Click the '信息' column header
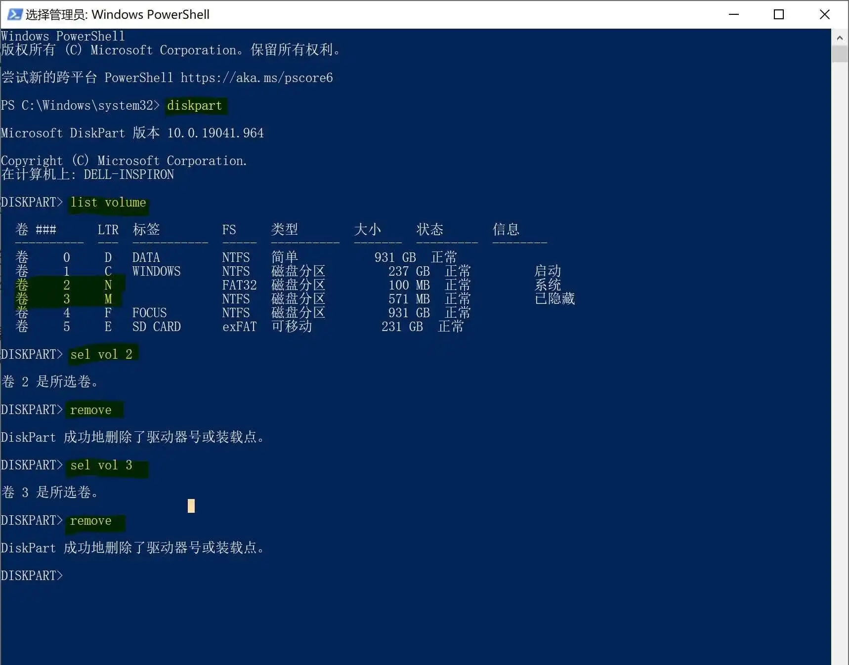The image size is (849, 665). click(x=506, y=230)
